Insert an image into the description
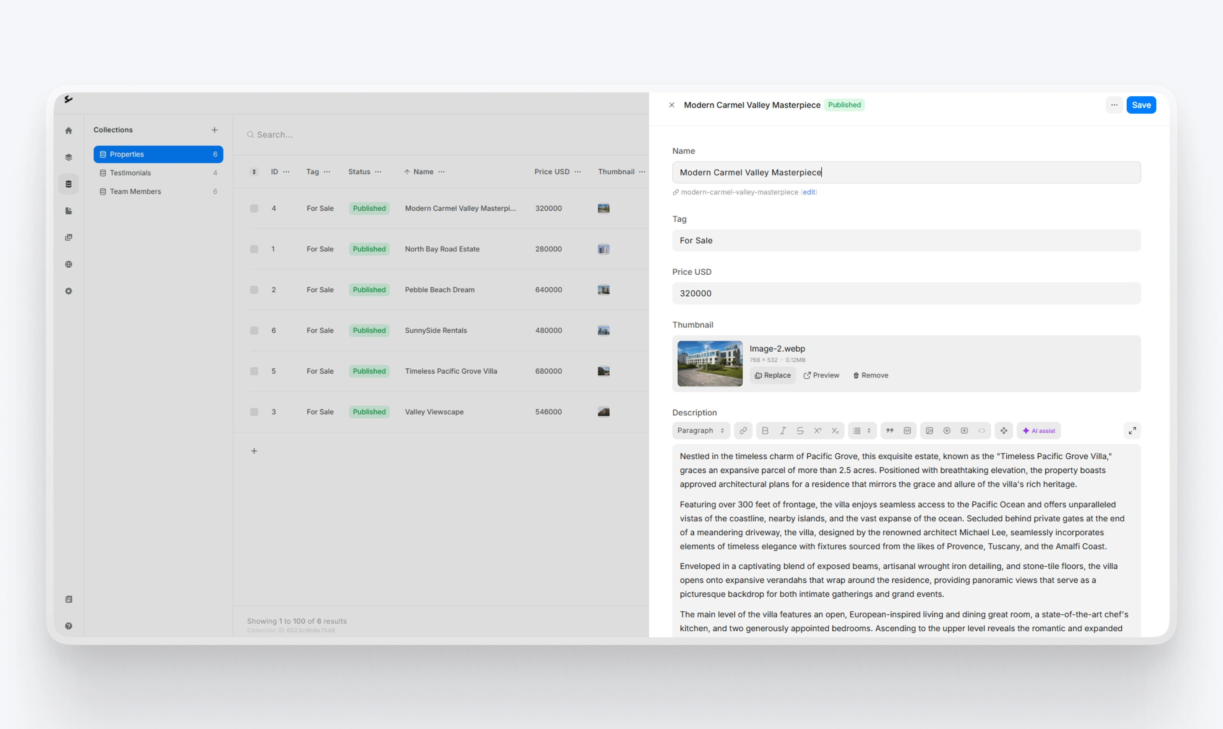 (x=929, y=431)
